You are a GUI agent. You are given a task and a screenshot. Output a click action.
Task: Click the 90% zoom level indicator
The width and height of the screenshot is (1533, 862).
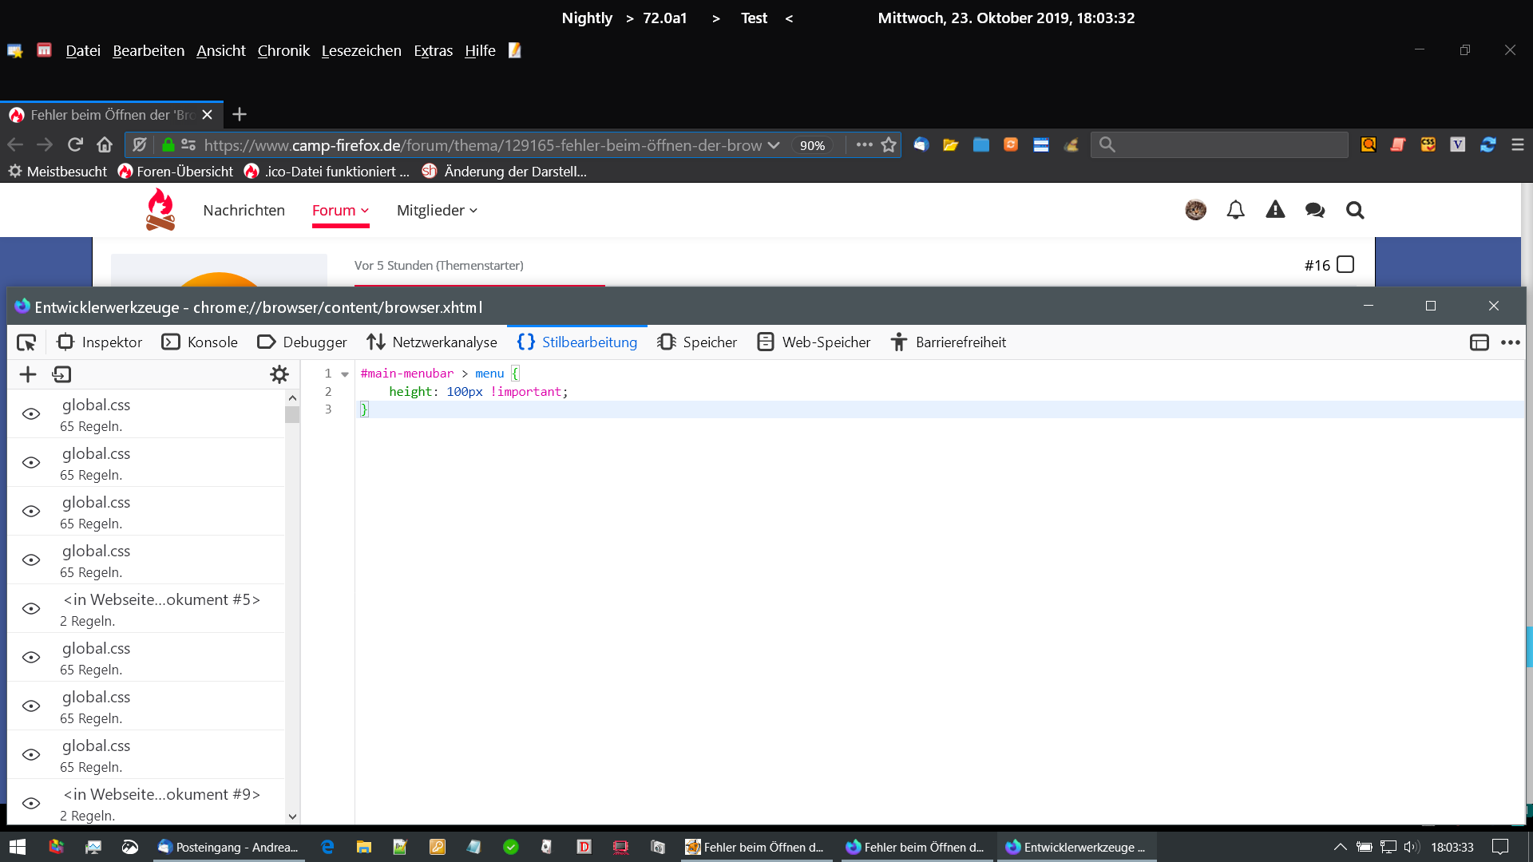[812, 145]
